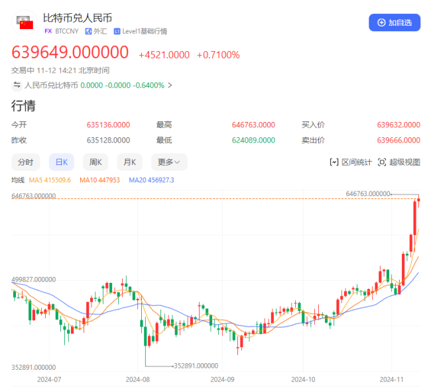Click the current price 639649.000000

(x=70, y=52)
